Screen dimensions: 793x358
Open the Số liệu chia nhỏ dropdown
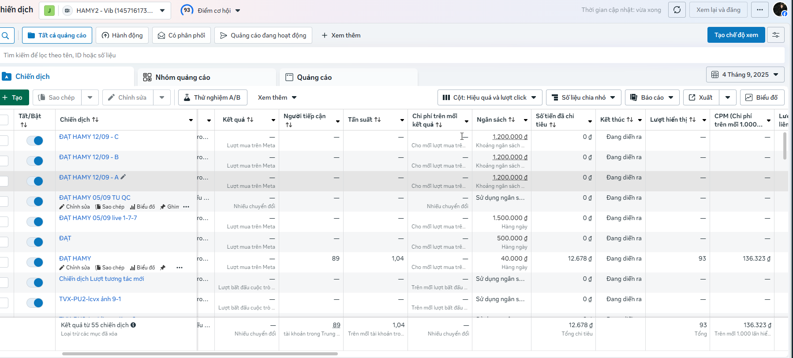[584, 97]
